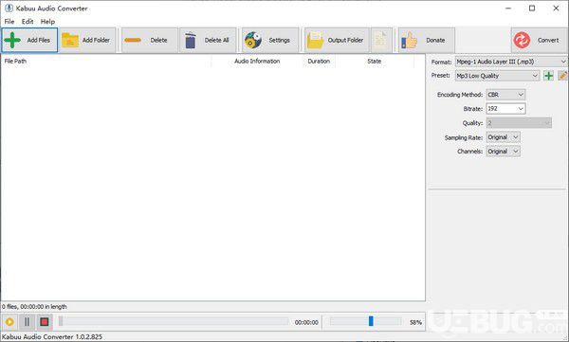Click the Duration column header
This screenshot has width=569, height=342.
319,61
